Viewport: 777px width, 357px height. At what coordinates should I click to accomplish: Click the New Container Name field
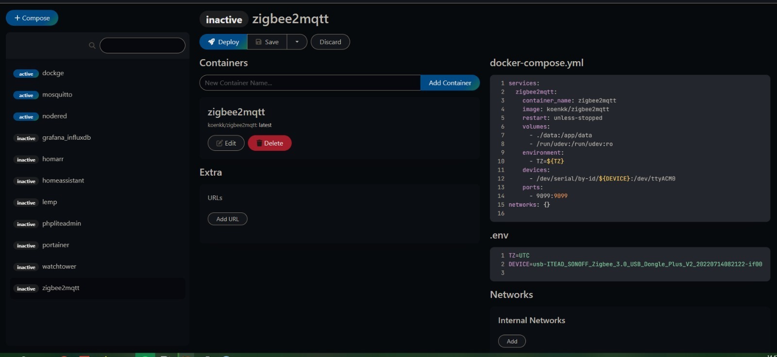310,83
